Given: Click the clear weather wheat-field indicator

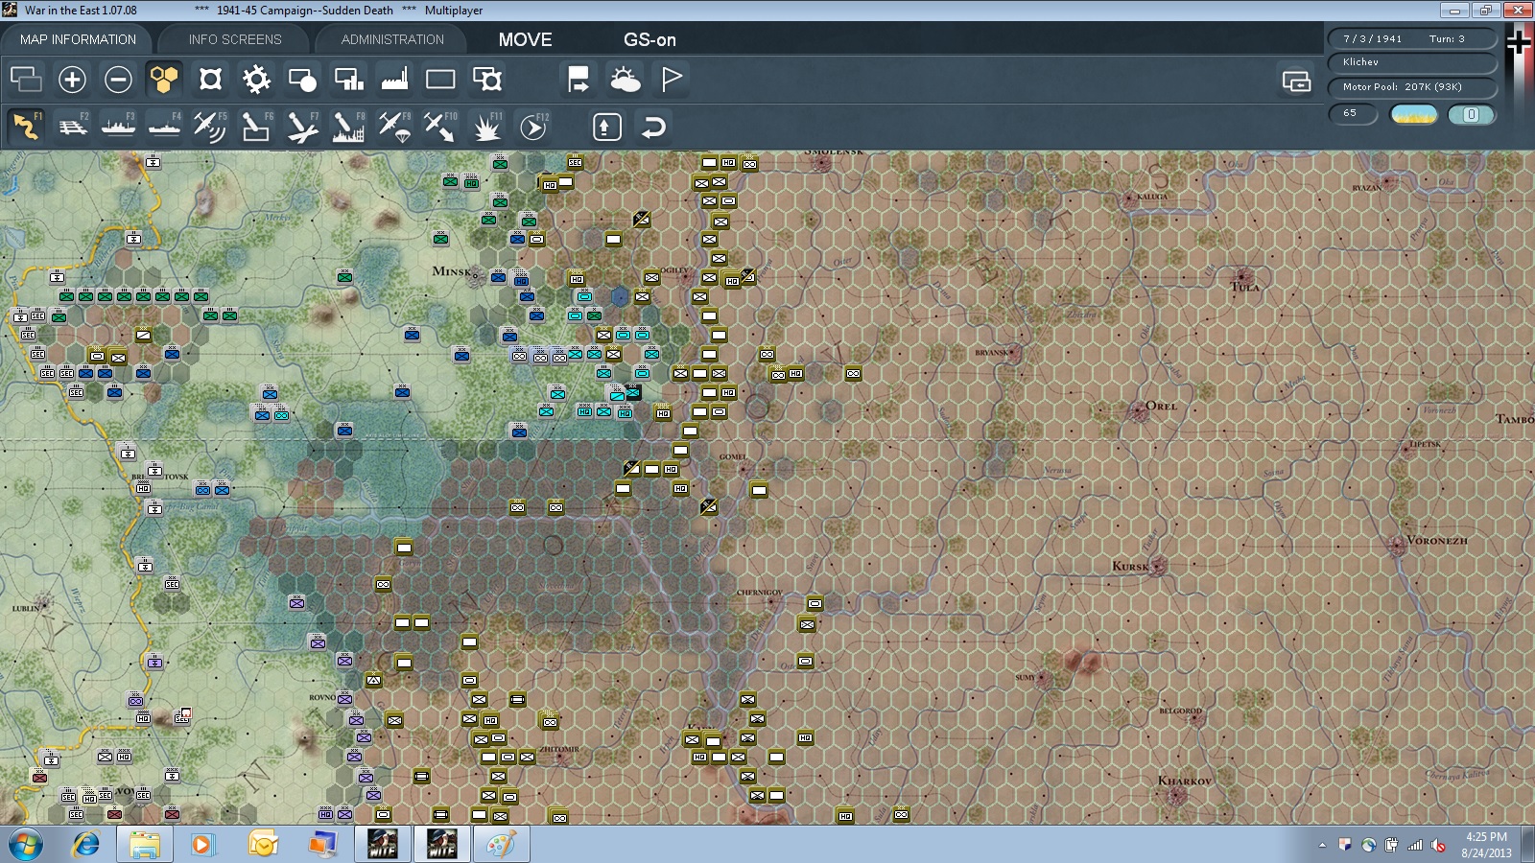Looking at the screenshot, I should (x=1413, y=114).
